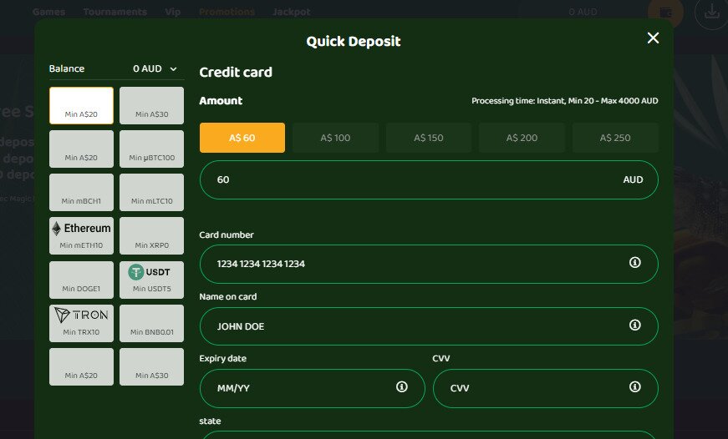The width and height of the screenshot is (728, 439).
Task: Pick the Min µBTC100 payment tile
Action: pos(151,149)
